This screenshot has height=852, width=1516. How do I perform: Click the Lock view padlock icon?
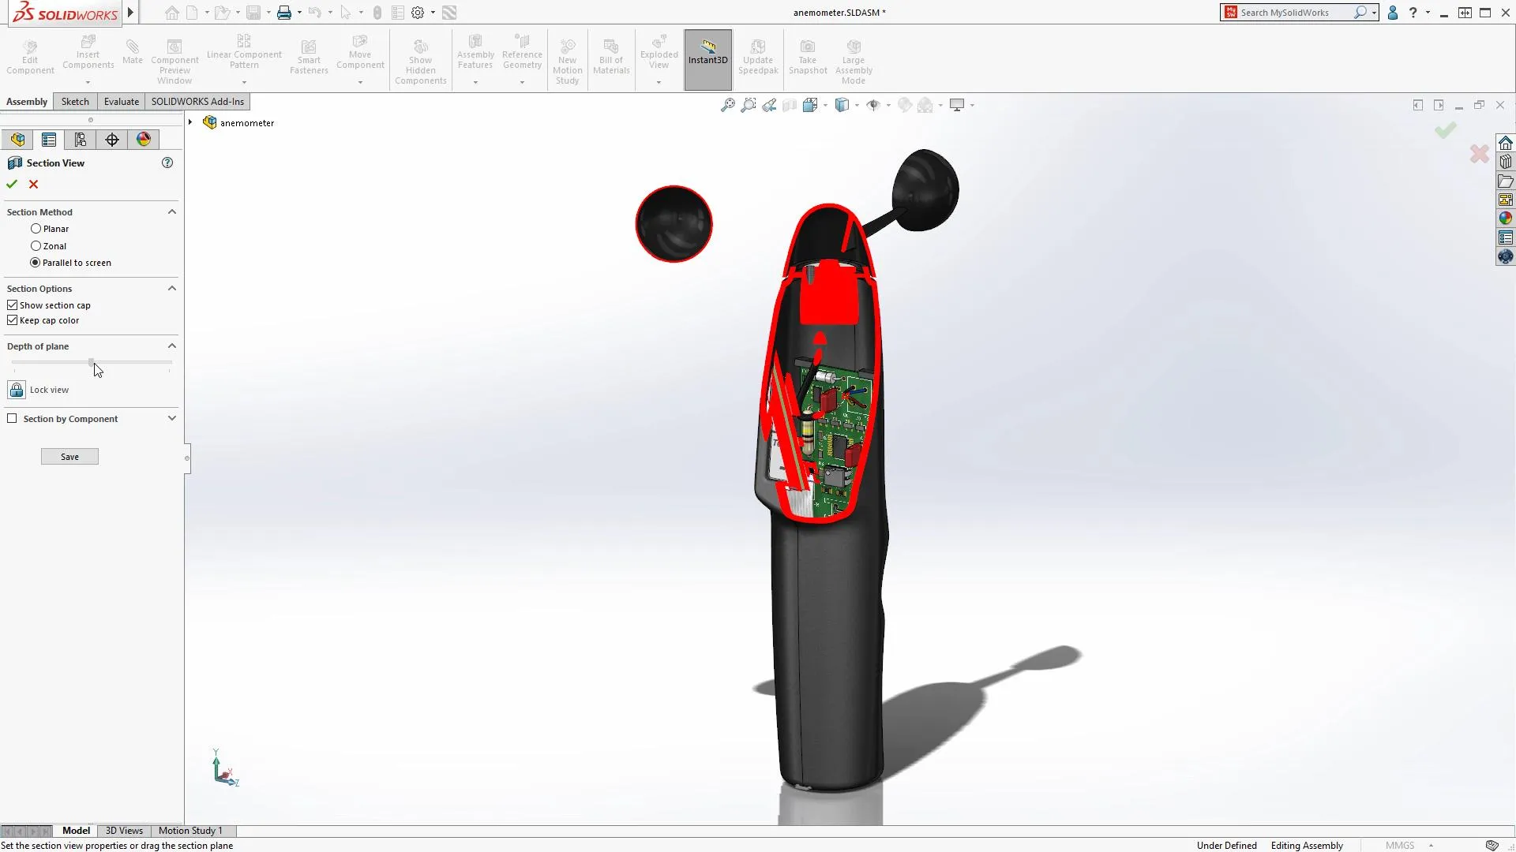coord(17,390)
